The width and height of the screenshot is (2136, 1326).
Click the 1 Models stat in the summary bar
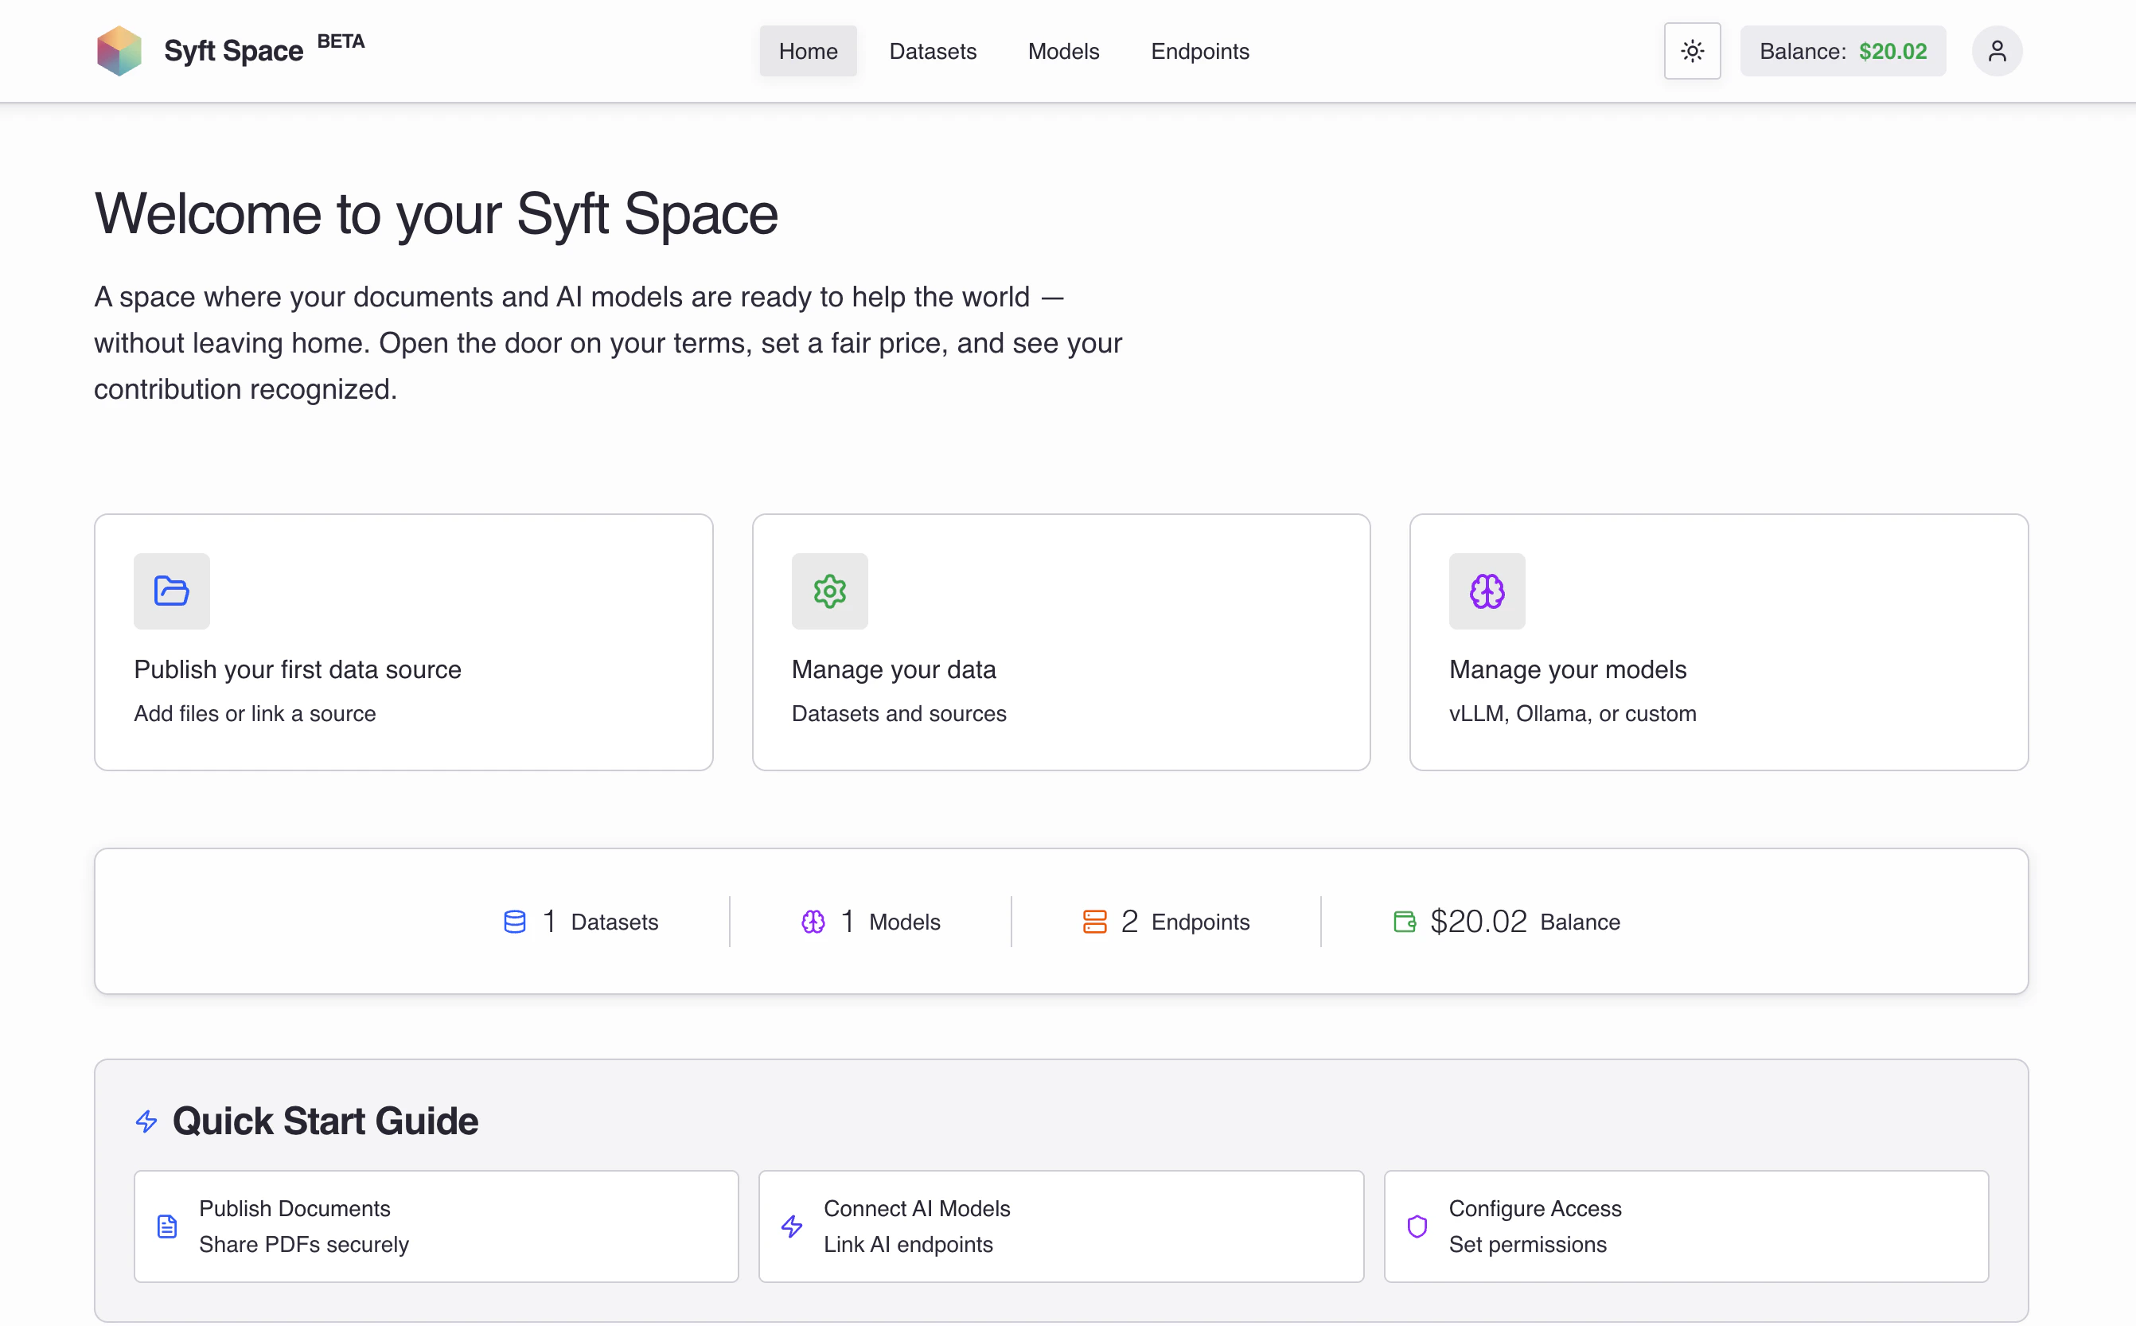pyautogui.click(x=870, y=921)
